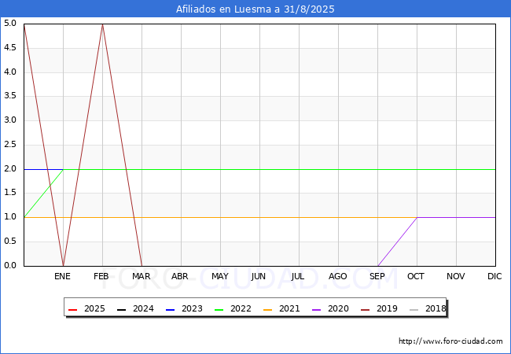Screen dimensions: 511x354
Task: Click the DIC month axis label
Action: [494, 276]
